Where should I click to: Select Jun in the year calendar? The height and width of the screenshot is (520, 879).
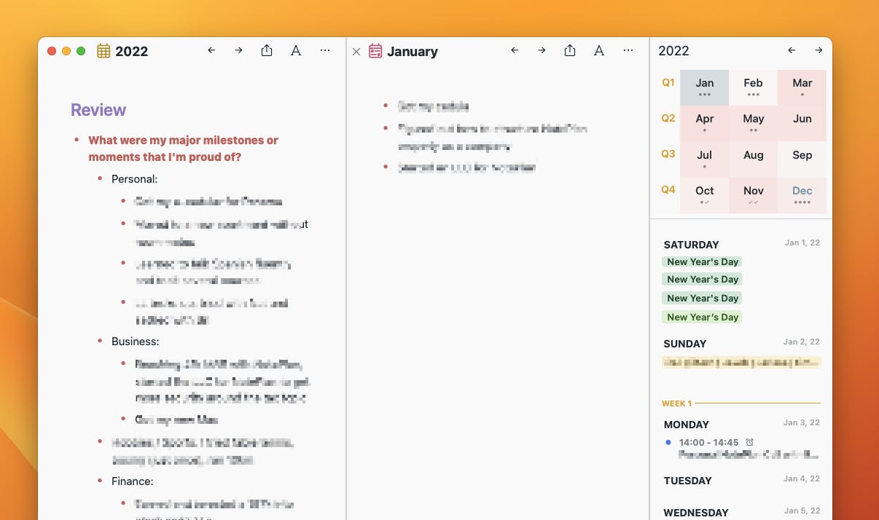coord(802,123)
